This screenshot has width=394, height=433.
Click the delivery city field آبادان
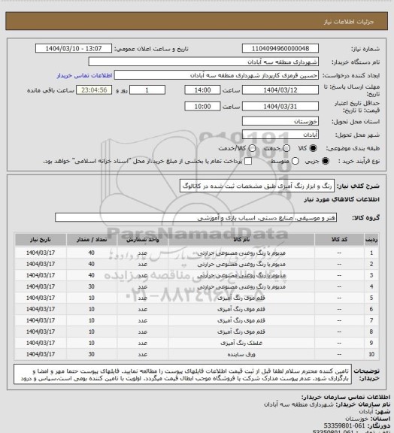280,135
